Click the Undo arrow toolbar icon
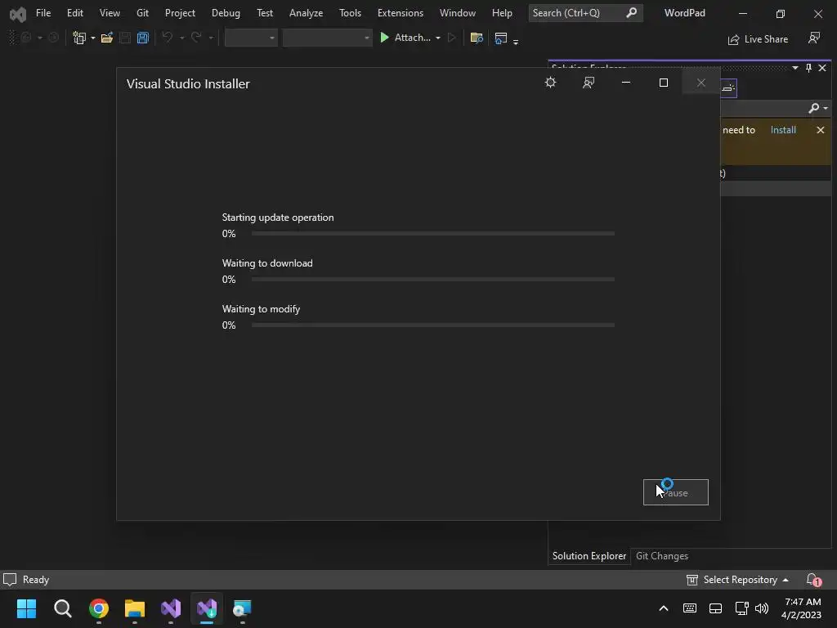 [x=167, y=38]
